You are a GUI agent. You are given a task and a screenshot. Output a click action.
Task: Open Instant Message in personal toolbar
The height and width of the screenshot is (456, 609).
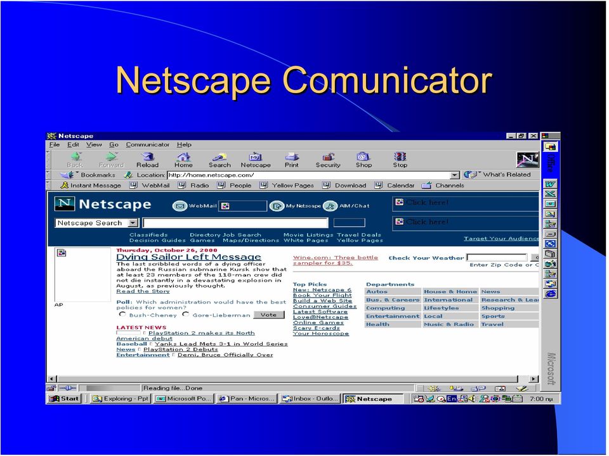(91, 186)
